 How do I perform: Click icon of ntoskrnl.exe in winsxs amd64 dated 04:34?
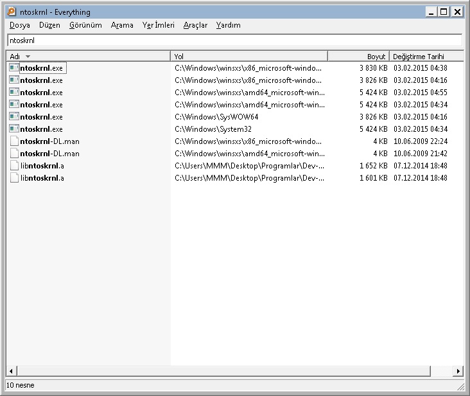click(x=13, y=105)
